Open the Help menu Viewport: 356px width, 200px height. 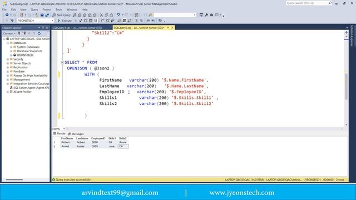(x=85, y=9)
